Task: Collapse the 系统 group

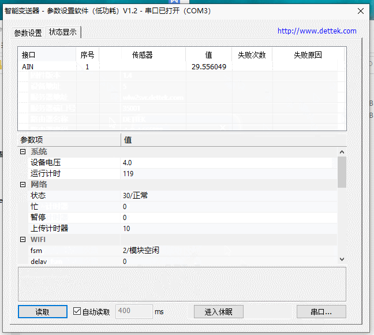Action: click(23, 152)
